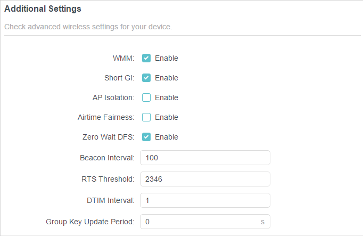Screen dimensions: 363x236
Task: Click the RTS Threshold label
Action: 108,179
